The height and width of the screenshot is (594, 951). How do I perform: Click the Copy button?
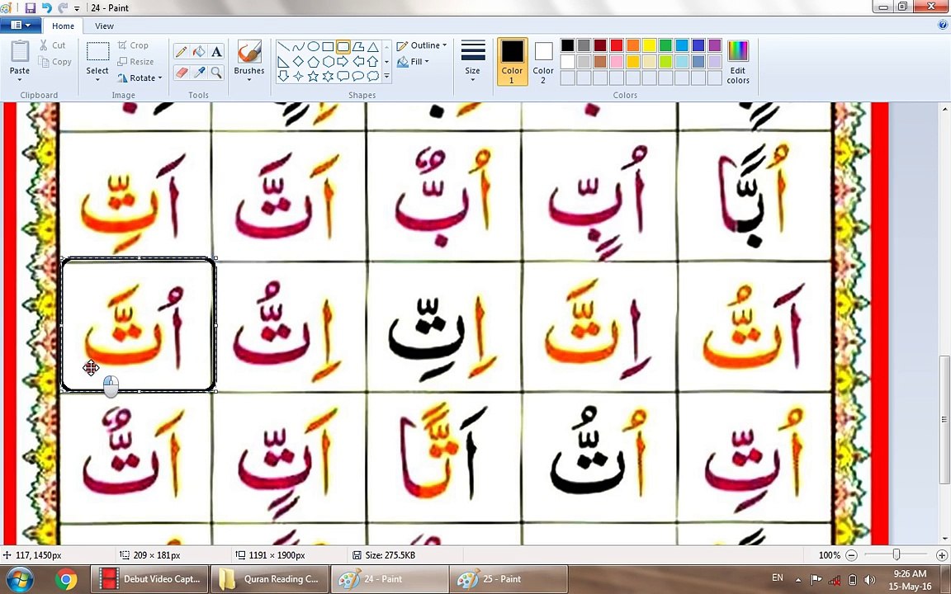click(54, 62)
